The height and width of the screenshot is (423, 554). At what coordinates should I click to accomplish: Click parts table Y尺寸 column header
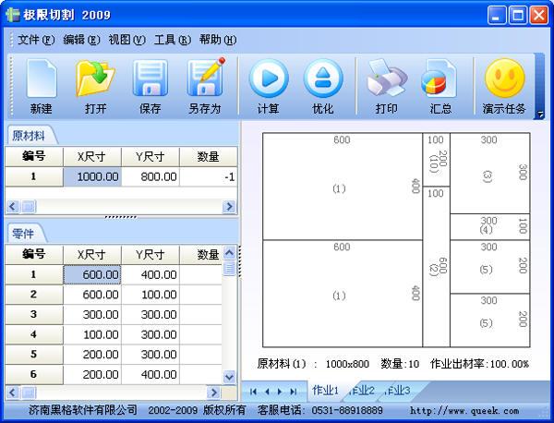coord(151,254)
